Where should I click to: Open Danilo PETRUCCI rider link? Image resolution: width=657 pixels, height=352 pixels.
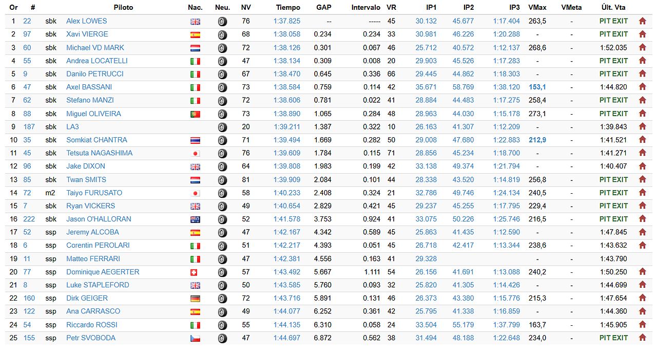[x=95, y=74]
